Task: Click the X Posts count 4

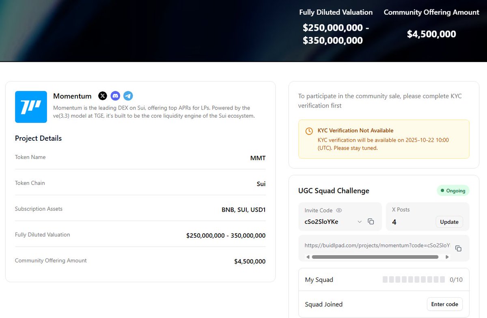Action: tap(394, 222)
